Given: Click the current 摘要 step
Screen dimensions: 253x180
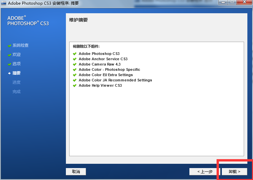Looking at the screenshot, I should coord(17,73).
